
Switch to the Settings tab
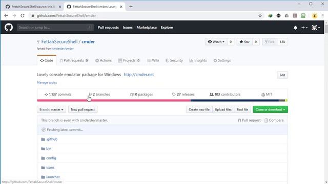[222, 60]
